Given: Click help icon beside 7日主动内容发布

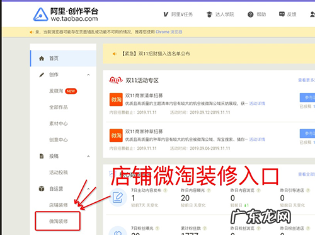Looking at the screenshot, I should (165, 190).
